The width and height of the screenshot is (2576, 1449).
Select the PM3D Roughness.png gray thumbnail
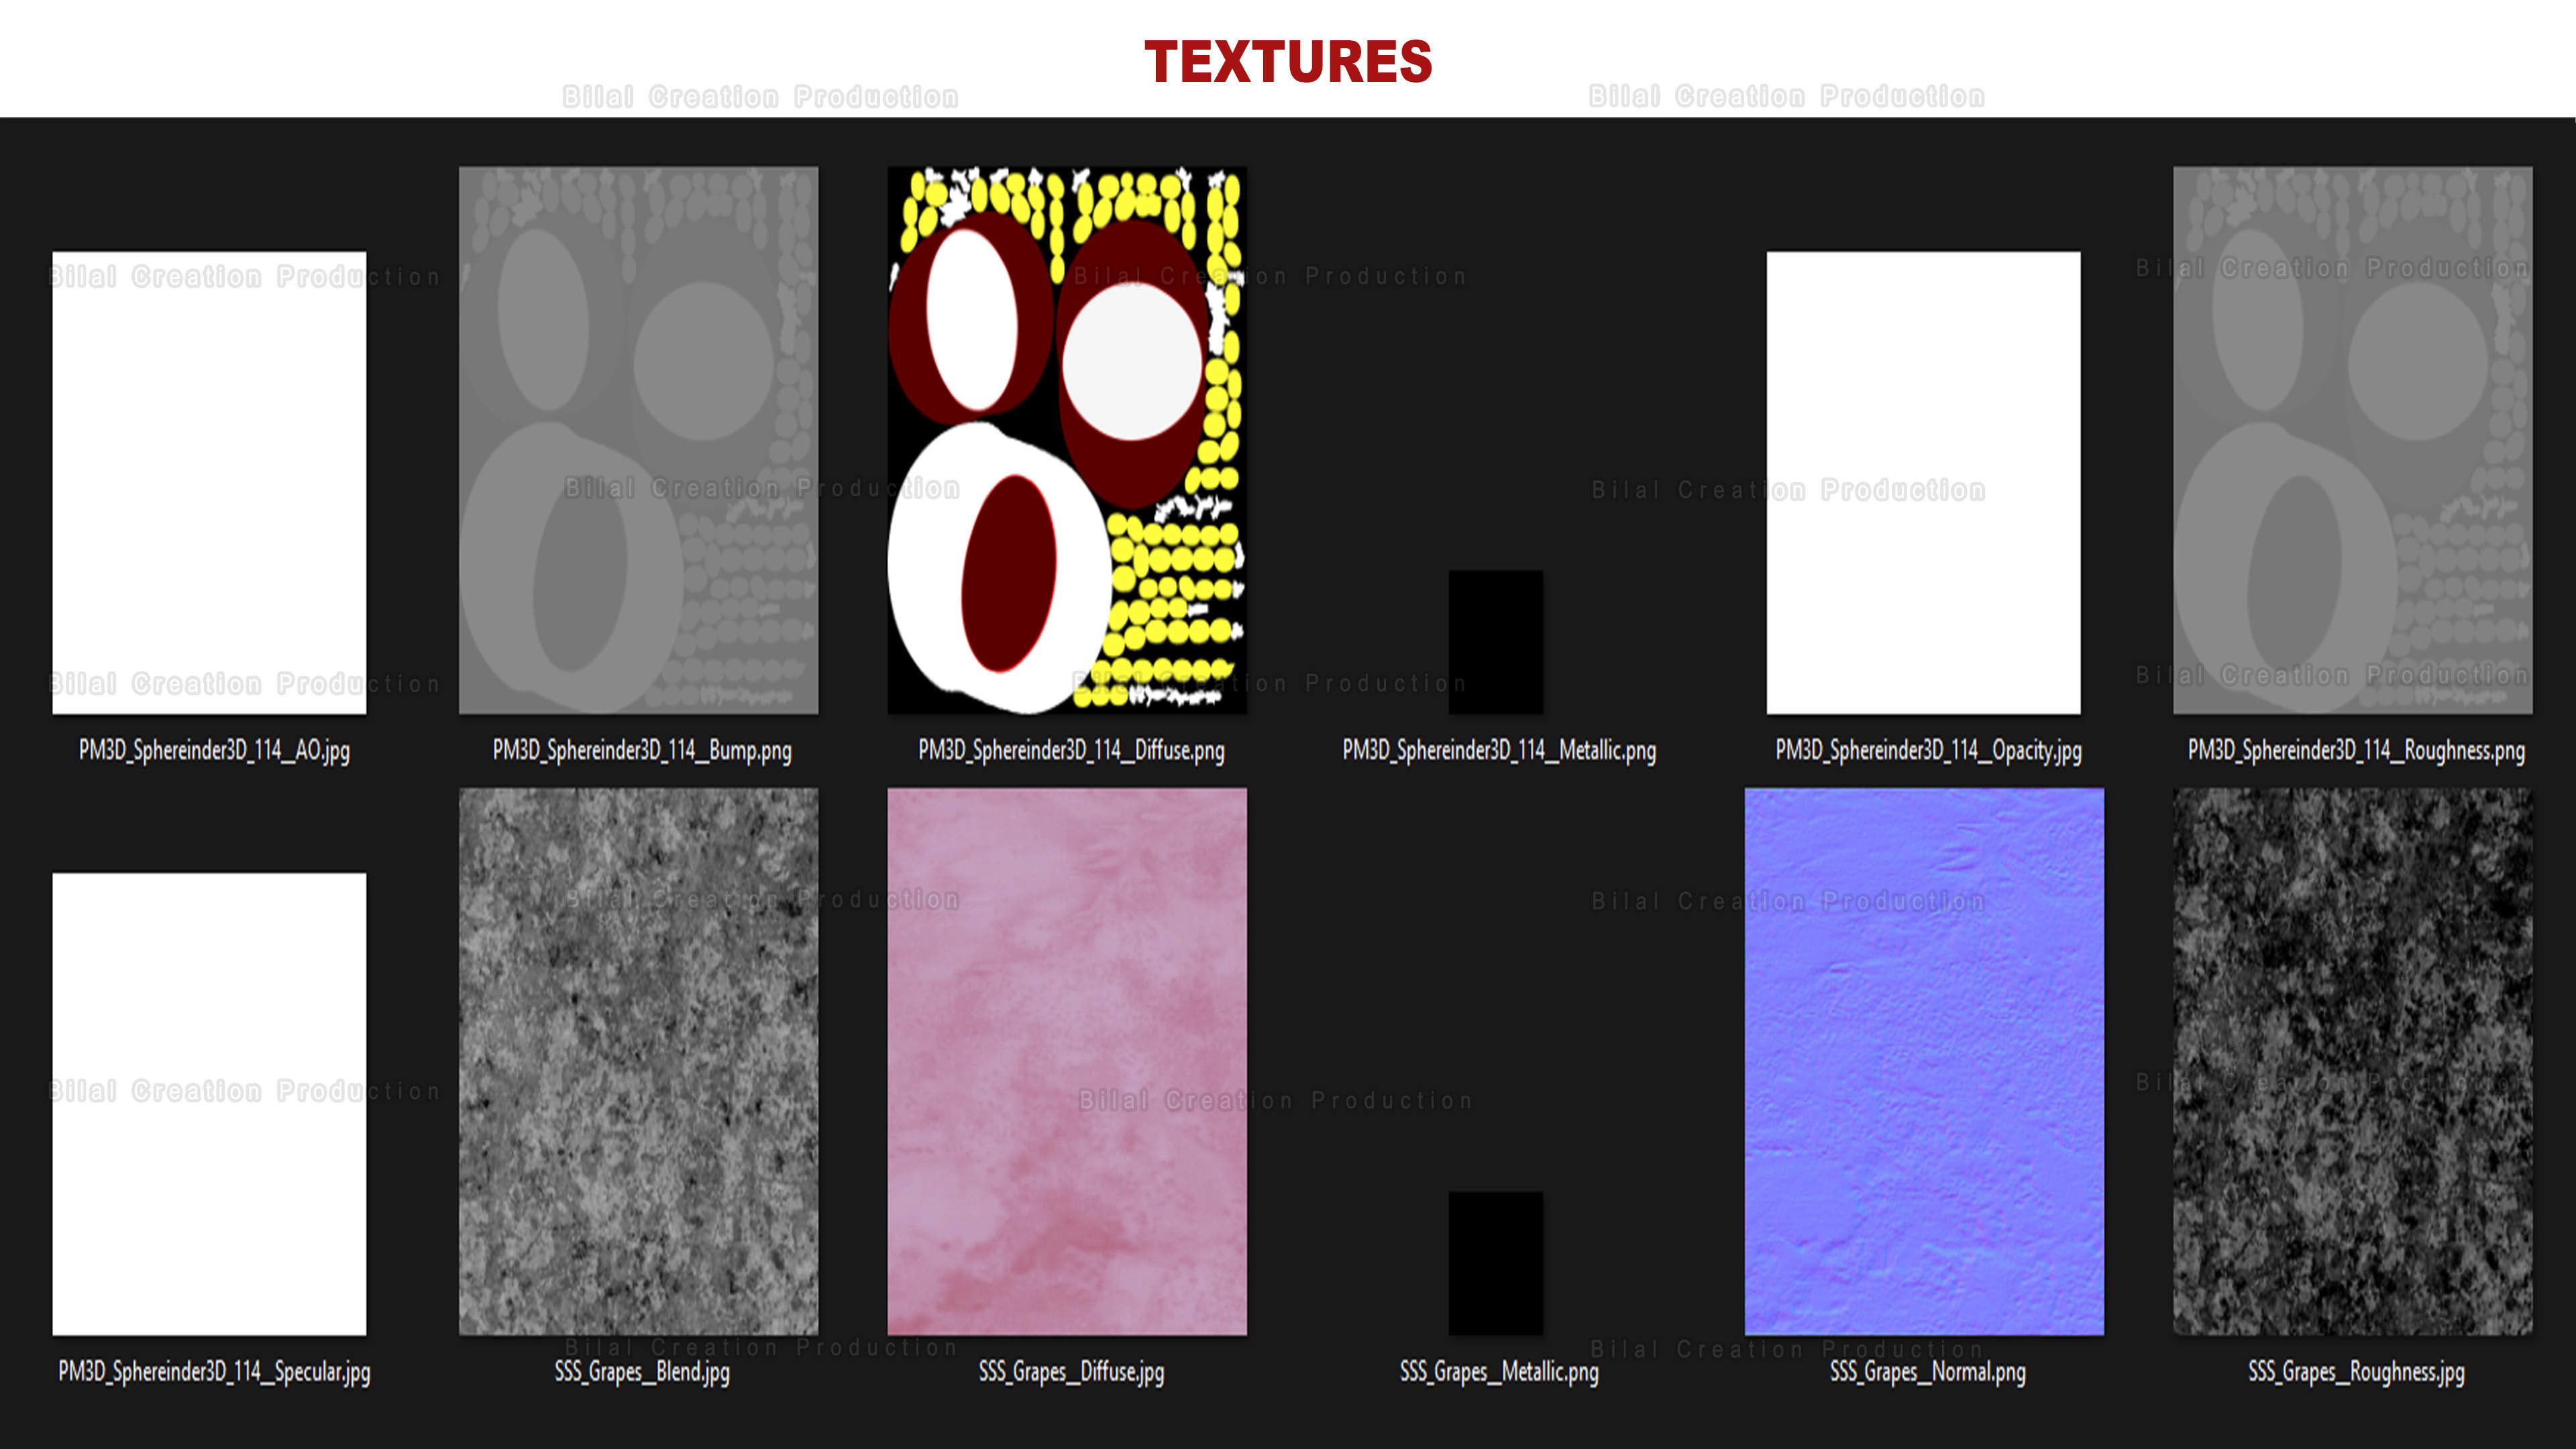(x=2352, y=440)
